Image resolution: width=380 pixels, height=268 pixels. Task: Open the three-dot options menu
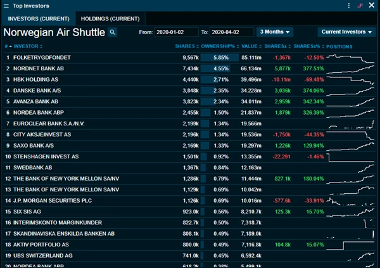349,6
